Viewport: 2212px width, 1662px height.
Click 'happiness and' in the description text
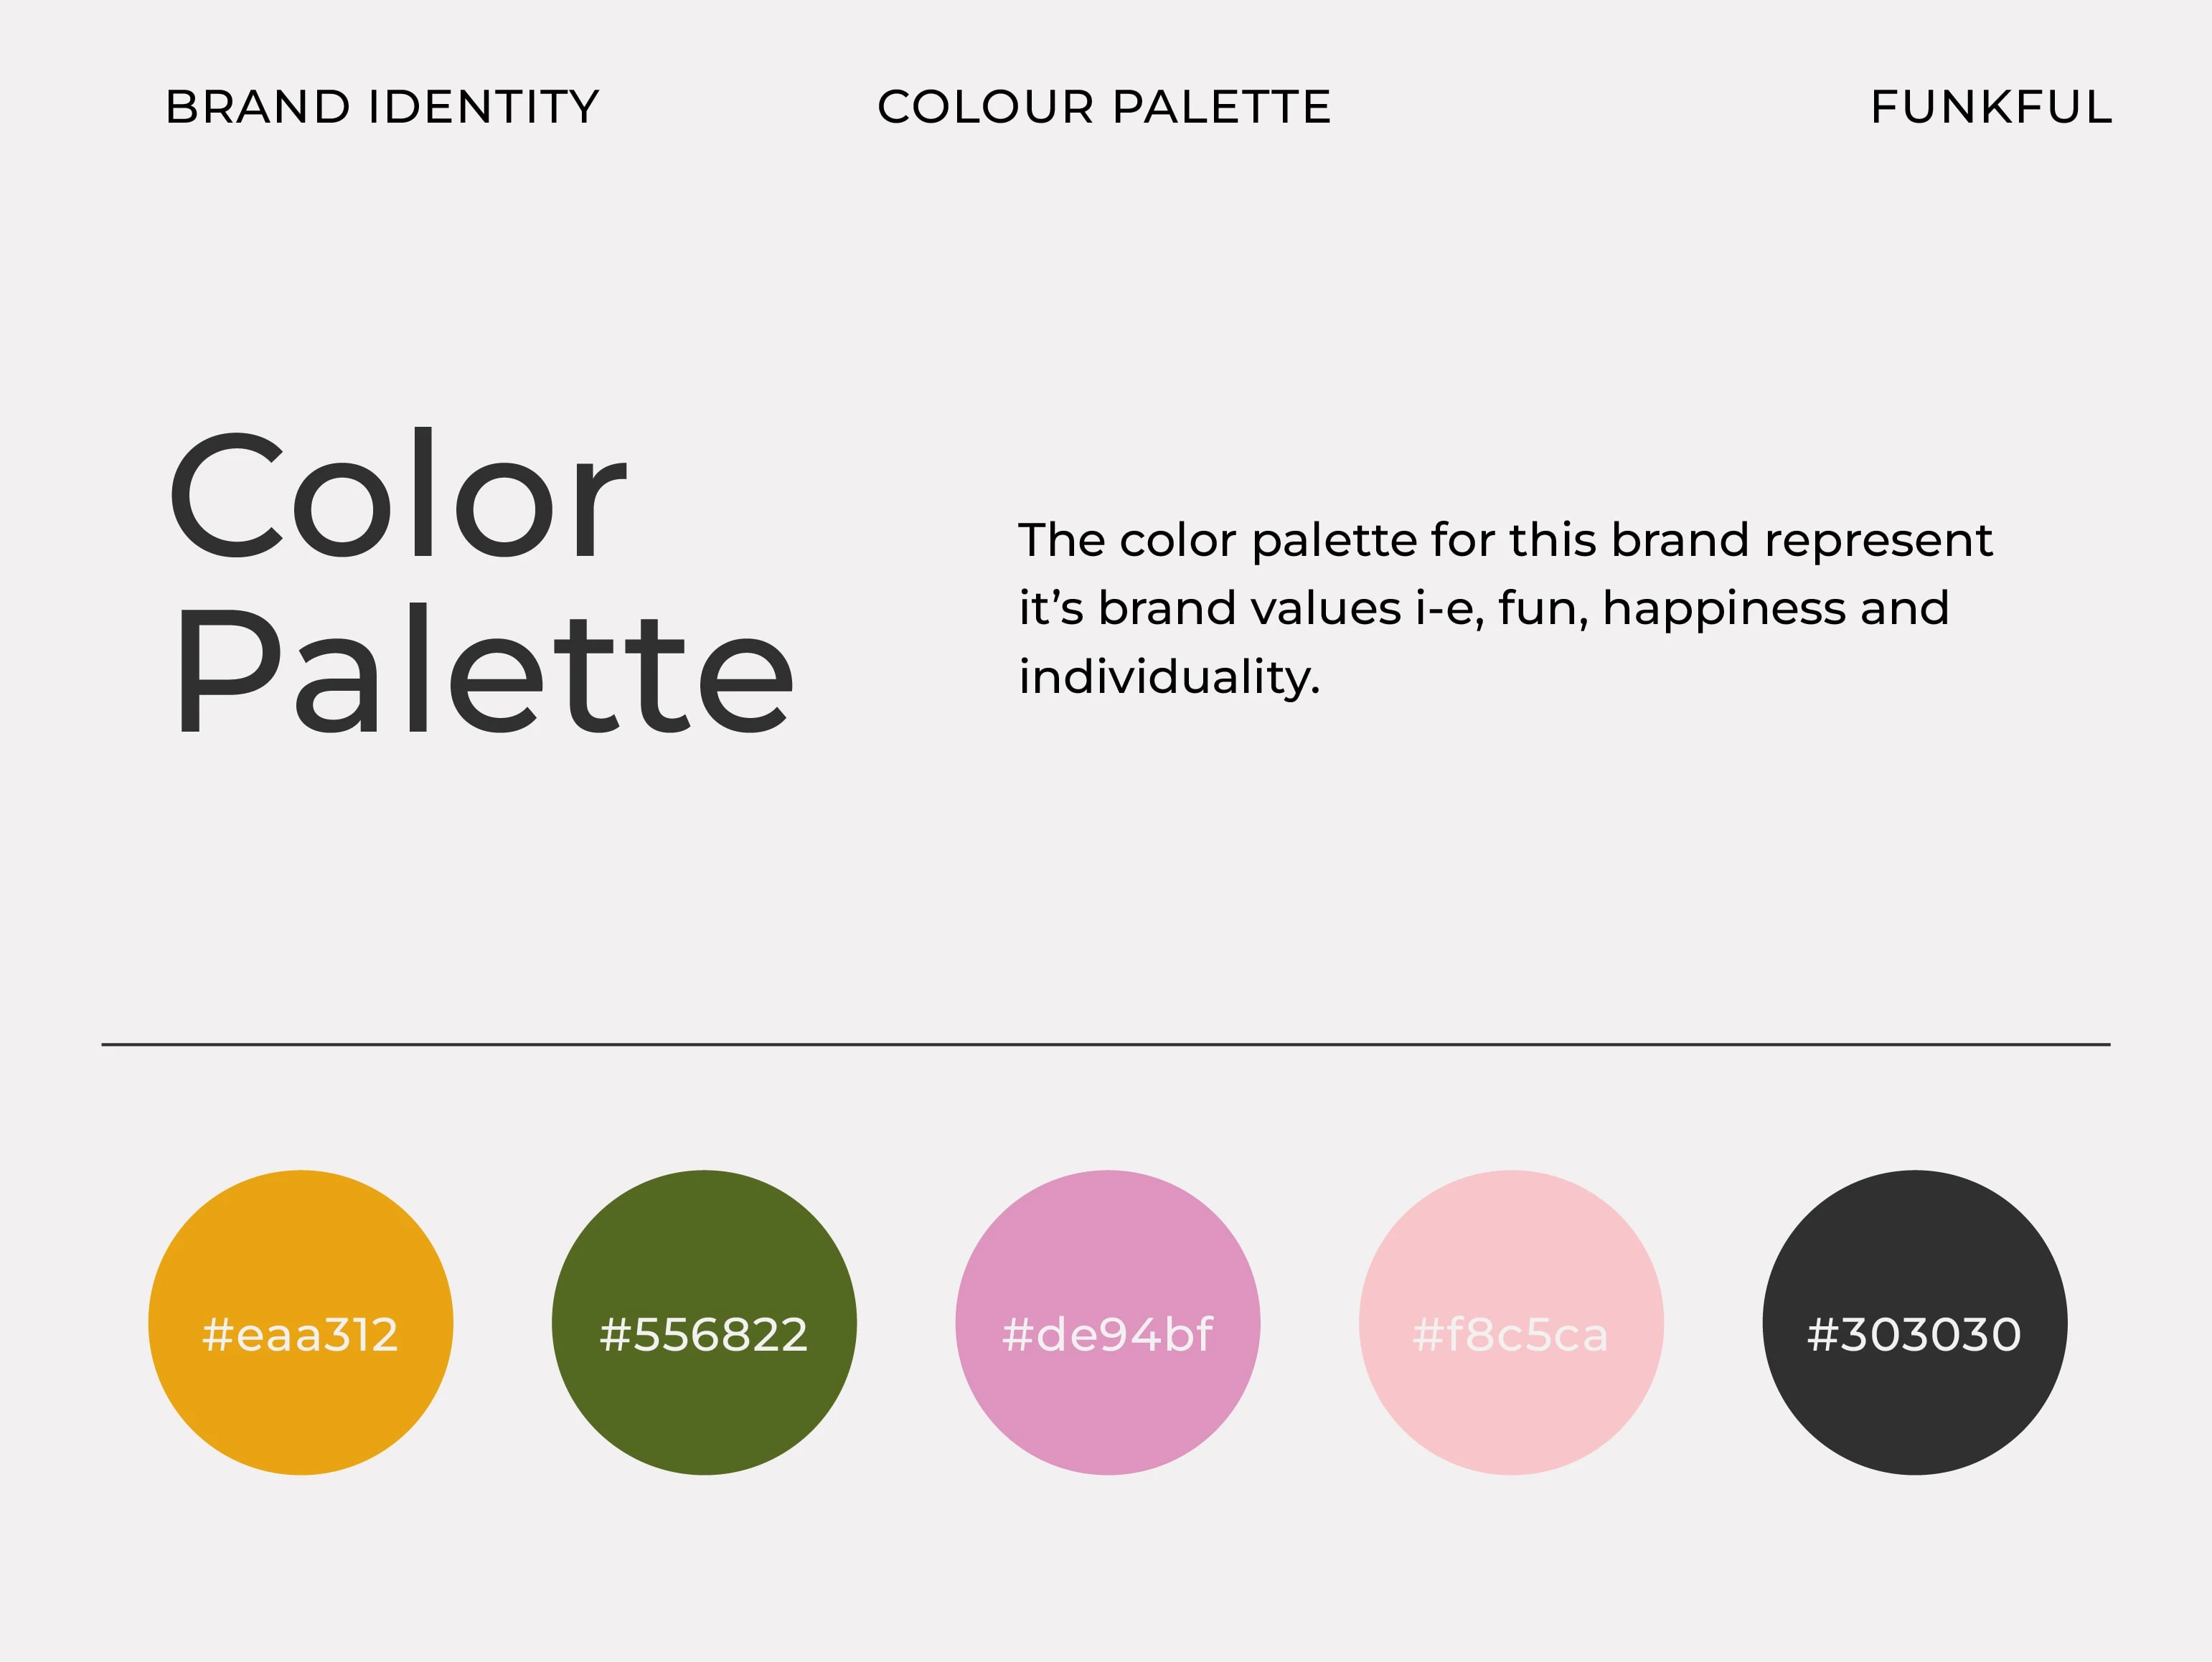[x=1776, y=609]
